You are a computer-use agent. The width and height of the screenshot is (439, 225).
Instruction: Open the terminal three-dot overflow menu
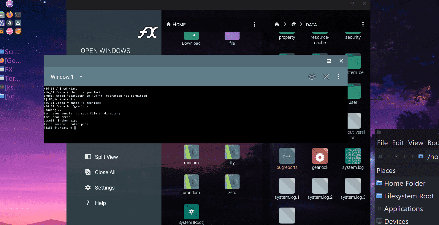coord(339,77)
